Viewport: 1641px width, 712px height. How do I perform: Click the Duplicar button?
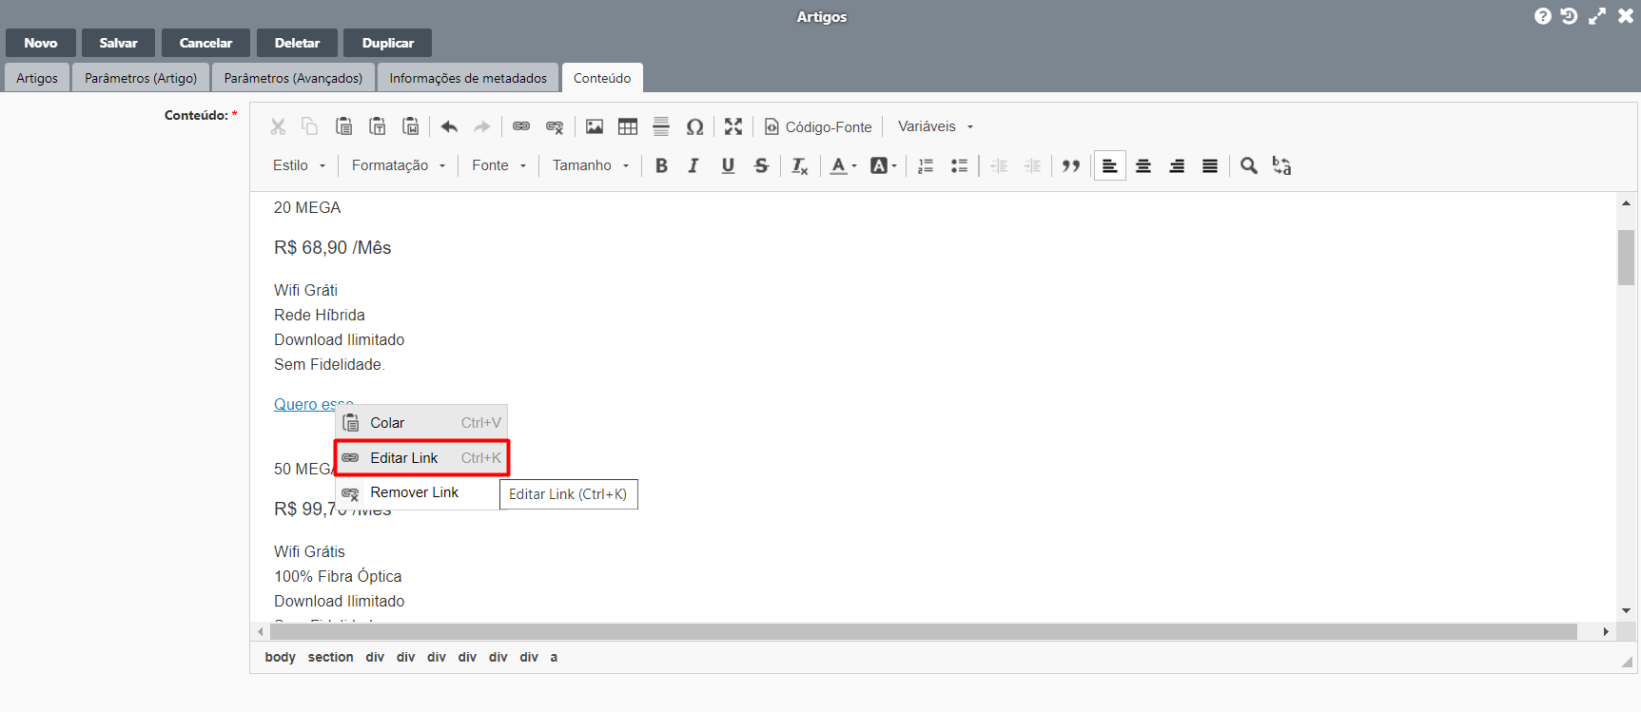(387, 43)
